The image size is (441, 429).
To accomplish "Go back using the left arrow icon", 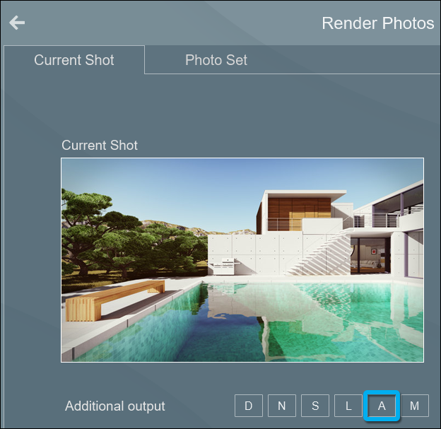I will click(17, 23).
